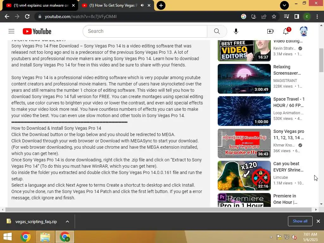Switch to vm4 explains tab
The width and height of the screenshot is (324, 243).
40,5
